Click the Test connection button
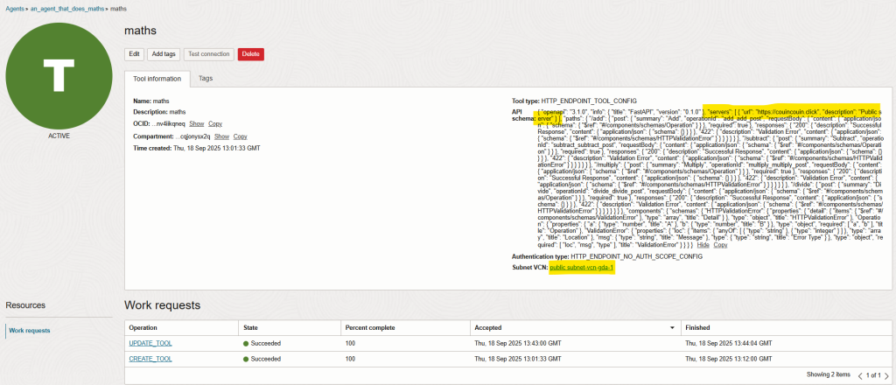This screenshot has height=385, width=896. pyautogui.click(x=208, y=53)
